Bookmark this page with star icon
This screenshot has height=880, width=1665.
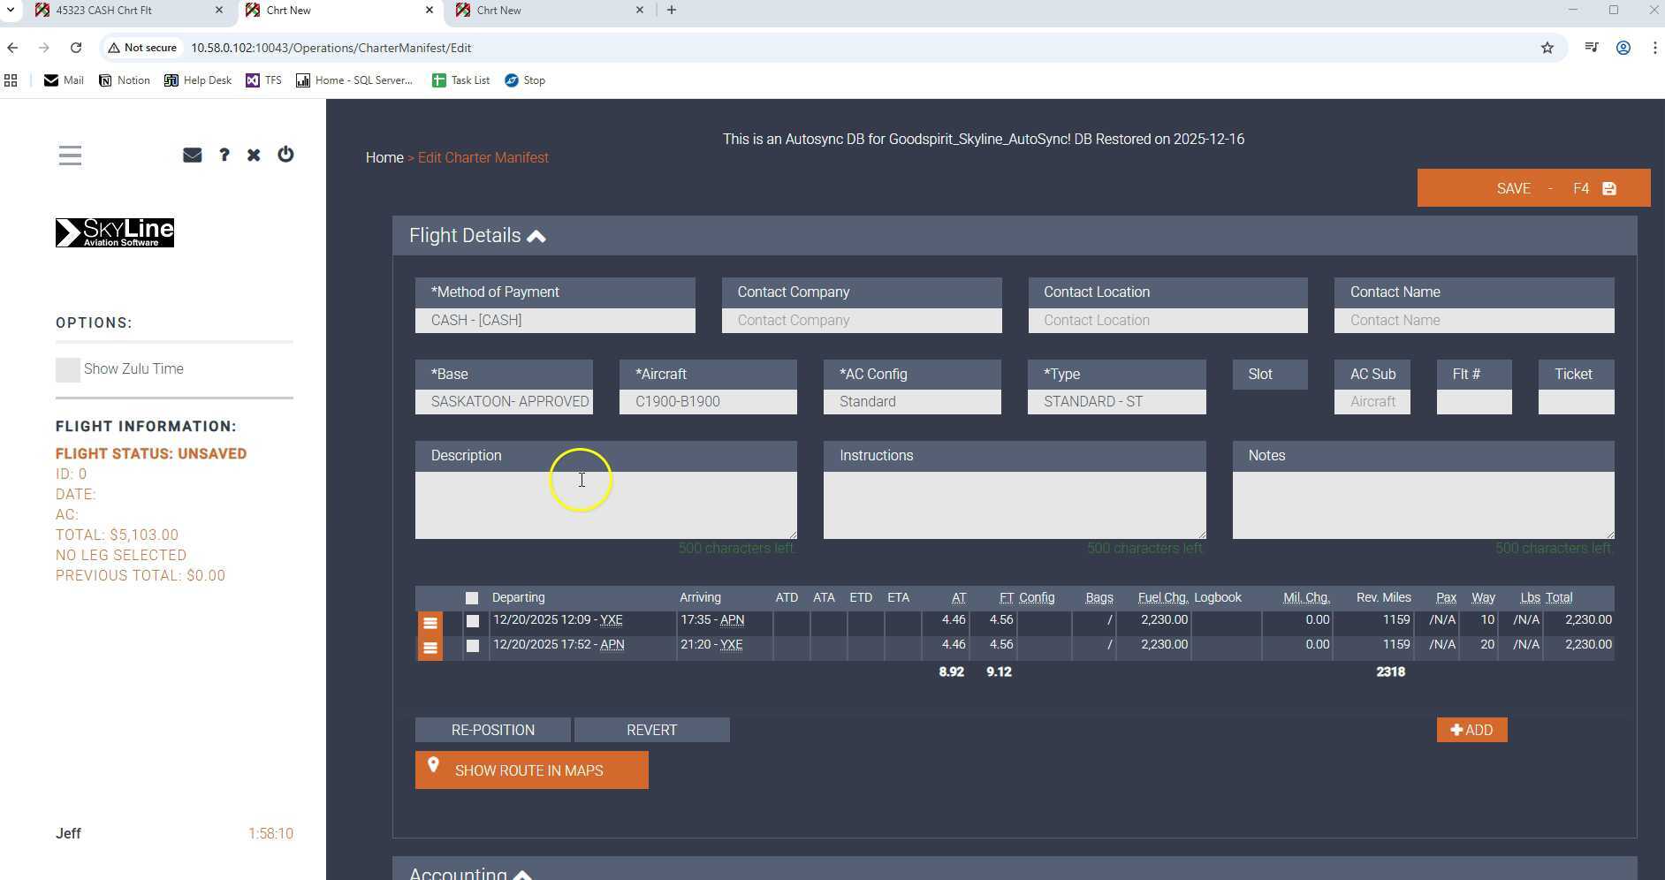point(1547,48)
